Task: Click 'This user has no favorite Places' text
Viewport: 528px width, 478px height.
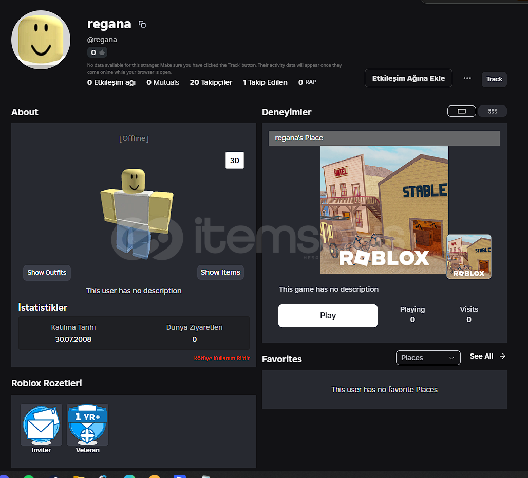Action: tap(384, 390)
